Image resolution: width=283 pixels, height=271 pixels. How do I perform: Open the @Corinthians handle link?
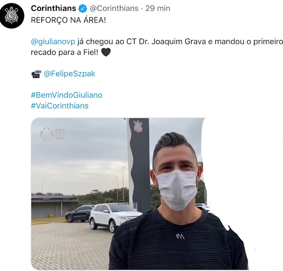(114, 8)
